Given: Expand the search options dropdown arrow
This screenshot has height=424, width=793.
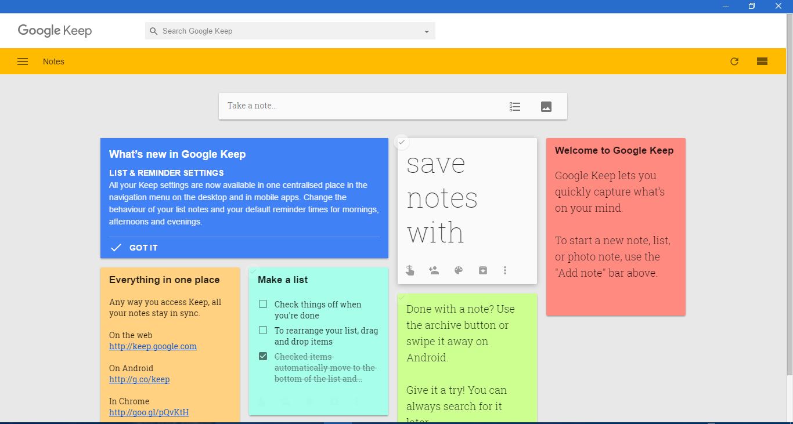Looking at the screenshot, I should pyautogui.click(x=427, y=32).
